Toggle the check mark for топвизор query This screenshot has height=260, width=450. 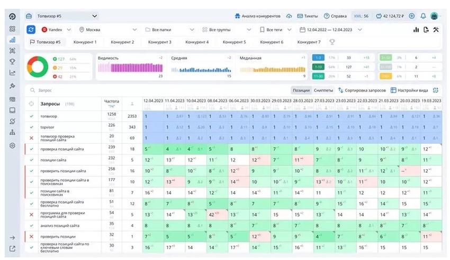[32, 116]
